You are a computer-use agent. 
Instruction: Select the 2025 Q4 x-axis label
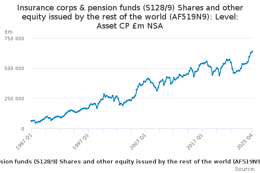pos(244,141)
